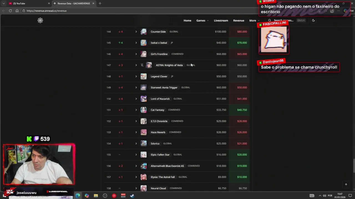Viewport: 355px width, 199px height.
Task: Expand the Cat Fantasy row
Action: [x=136, y=110]
